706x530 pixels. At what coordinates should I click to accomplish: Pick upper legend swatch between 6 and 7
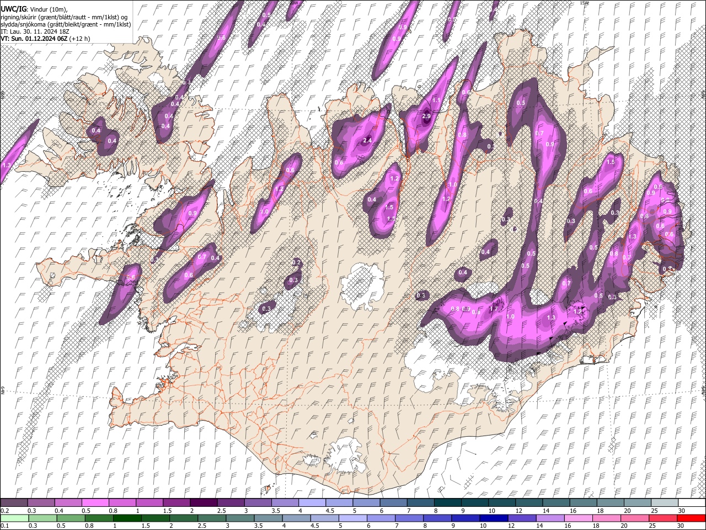click(x=393, y=503)
